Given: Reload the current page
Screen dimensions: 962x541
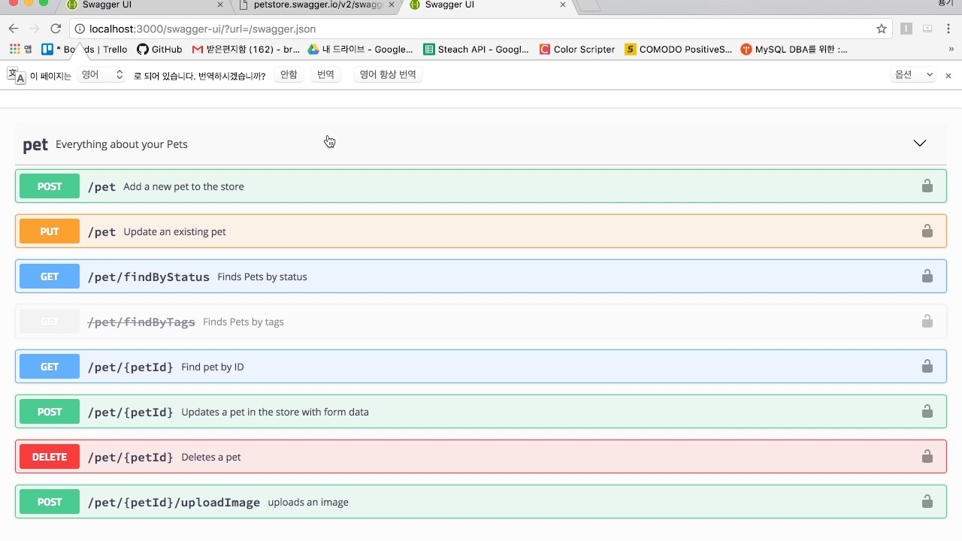Looking at the screenshot, I should [x=55, y=29].
